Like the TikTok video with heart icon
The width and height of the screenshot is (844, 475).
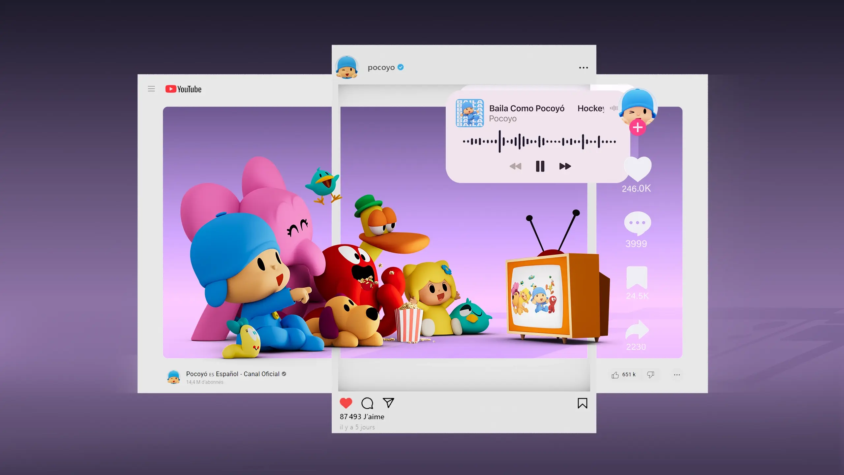638,169
